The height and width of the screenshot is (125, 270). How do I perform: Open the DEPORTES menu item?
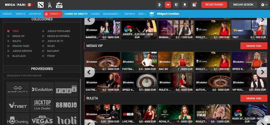click(35, 14)
